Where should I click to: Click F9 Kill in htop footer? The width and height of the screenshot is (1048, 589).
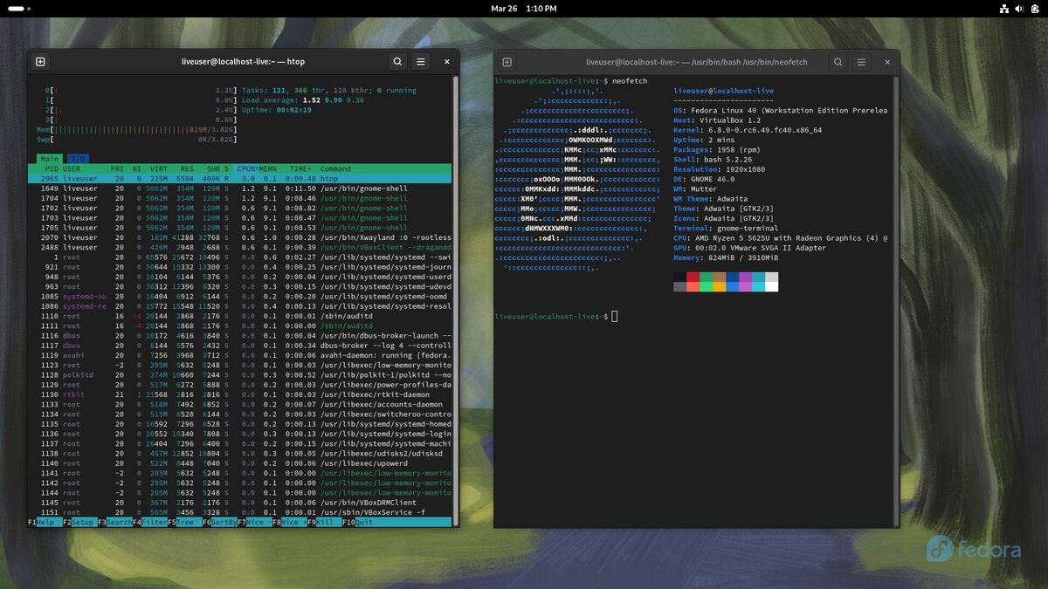tap(322, 522)
